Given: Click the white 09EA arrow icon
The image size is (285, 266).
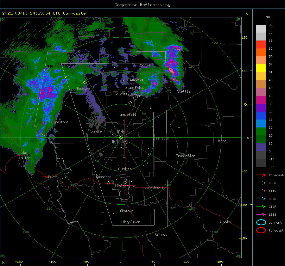Looking at the screenshot, I should 261,183.
